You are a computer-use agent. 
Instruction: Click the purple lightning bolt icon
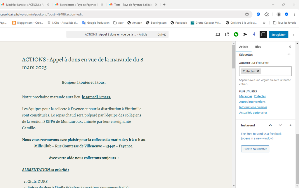click(254, 34)
